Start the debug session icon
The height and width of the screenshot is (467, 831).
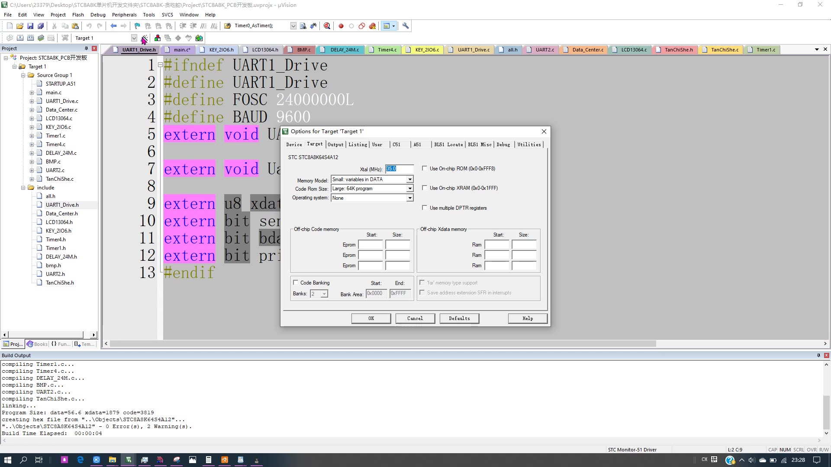(327, 26)
